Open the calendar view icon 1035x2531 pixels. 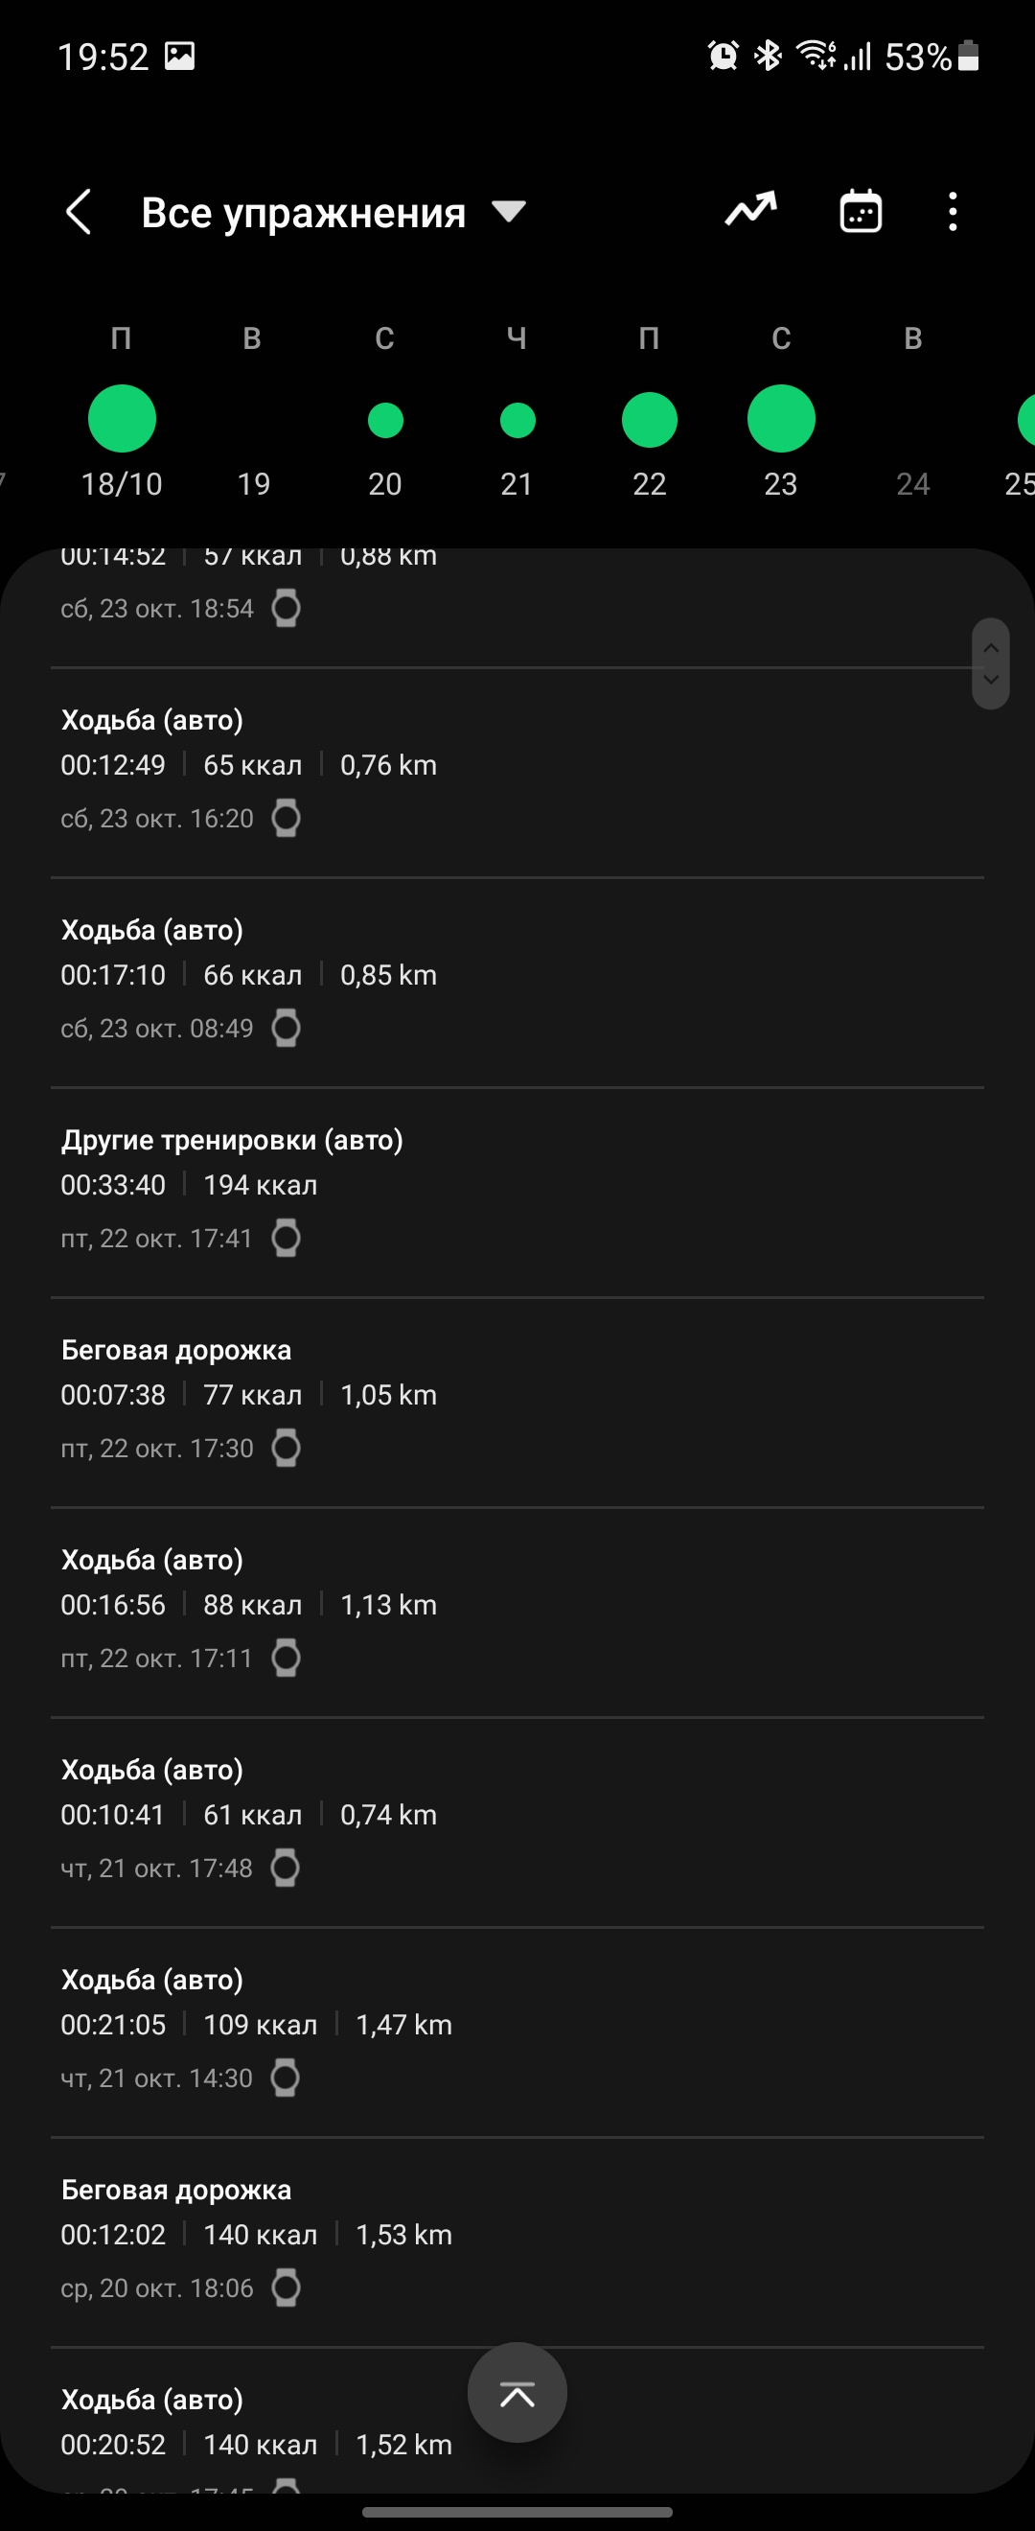861,211
